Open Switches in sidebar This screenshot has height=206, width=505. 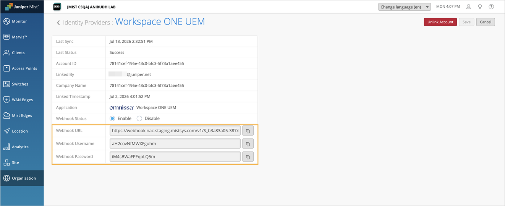22,84
